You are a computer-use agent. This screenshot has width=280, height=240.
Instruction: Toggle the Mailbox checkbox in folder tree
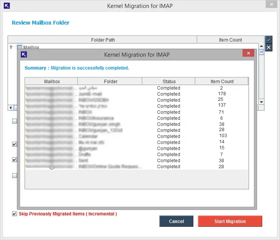[19, 47]
